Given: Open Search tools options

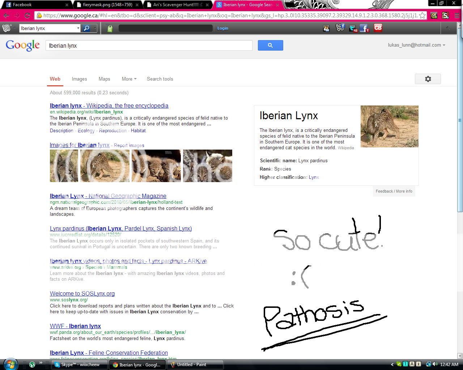Looking at the screenshot, I should 160,79.
